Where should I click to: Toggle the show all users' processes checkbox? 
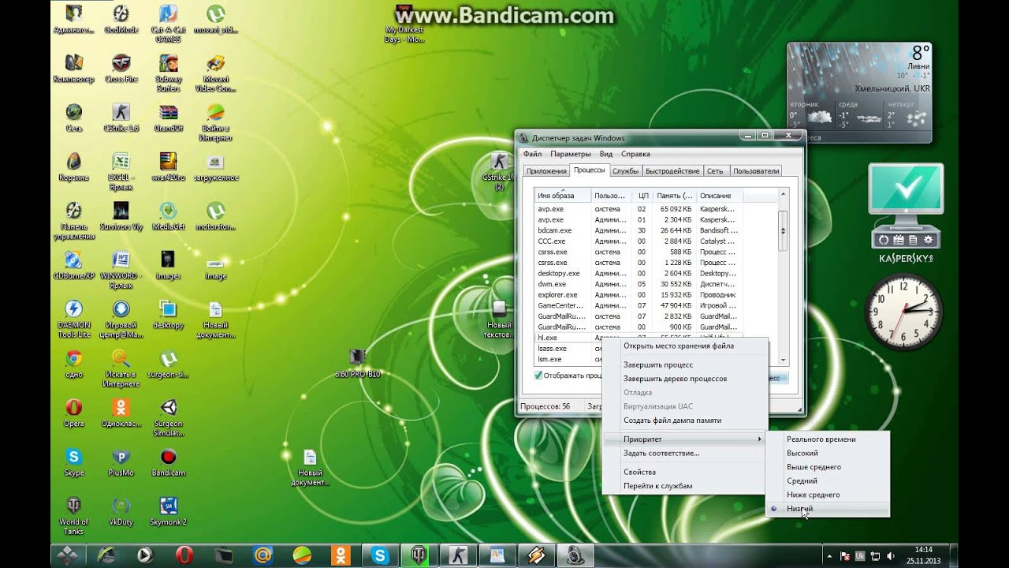(x=538, y=376)
